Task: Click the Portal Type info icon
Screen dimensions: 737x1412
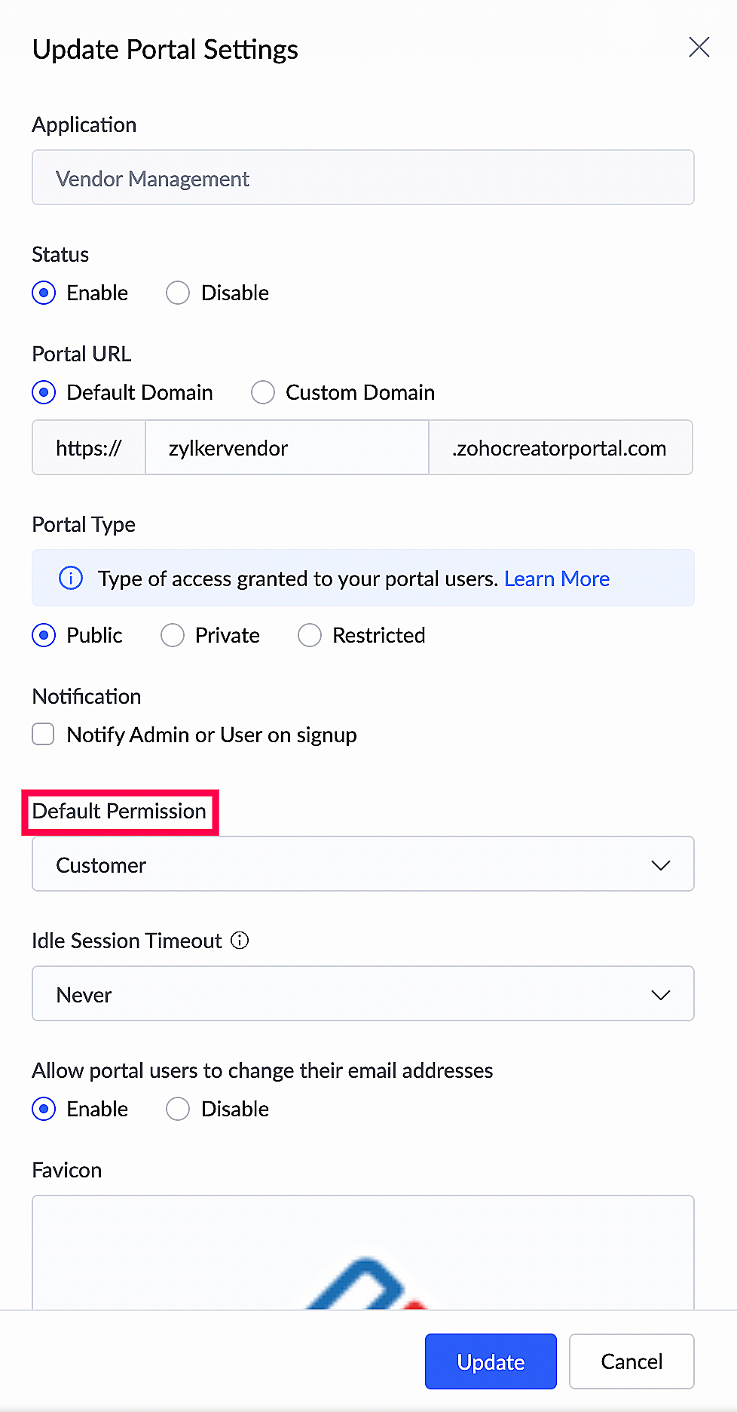Action: coord(71,579)
